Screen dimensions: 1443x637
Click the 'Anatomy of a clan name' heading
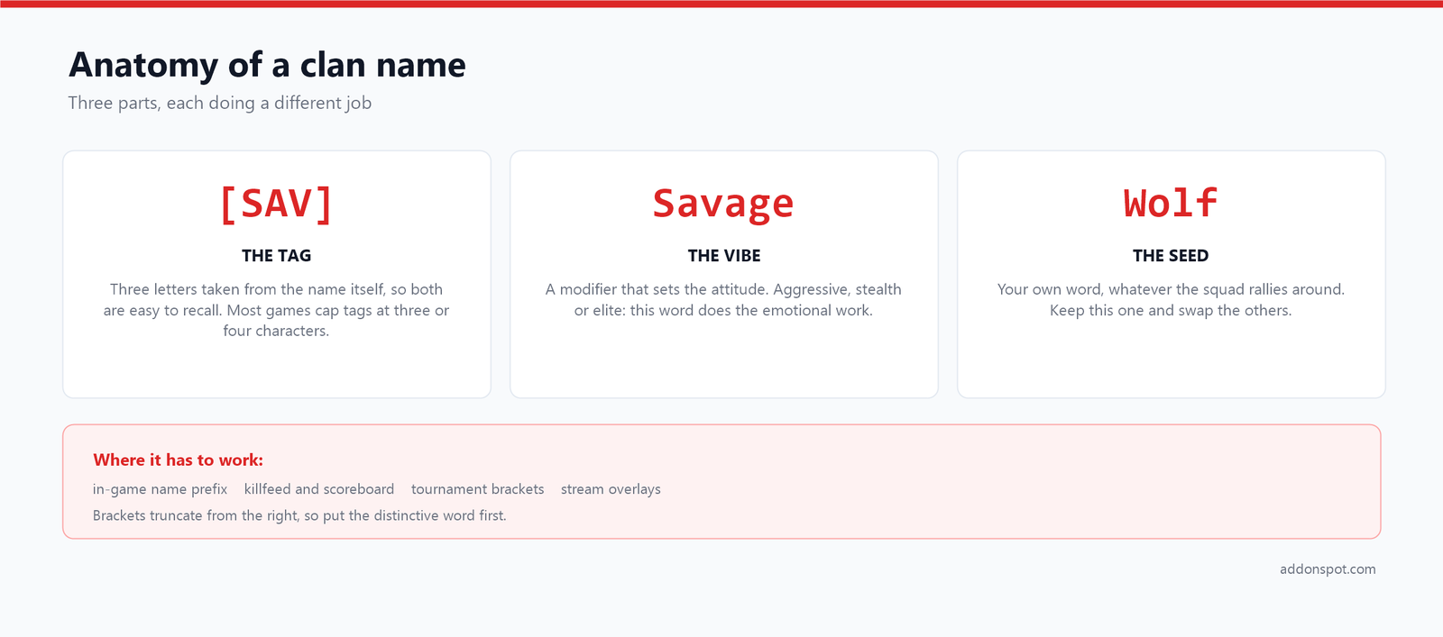click(x=267, y=65)
